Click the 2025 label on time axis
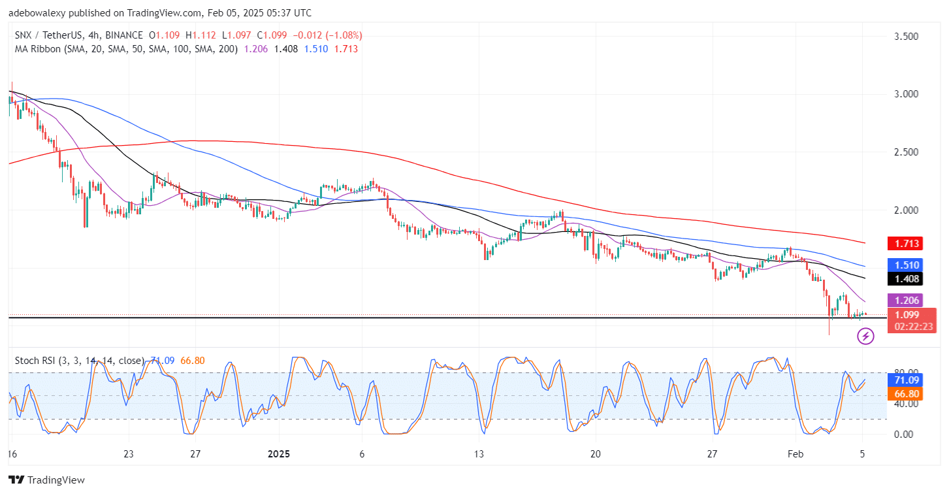The image size is (949, 494). 278,453
